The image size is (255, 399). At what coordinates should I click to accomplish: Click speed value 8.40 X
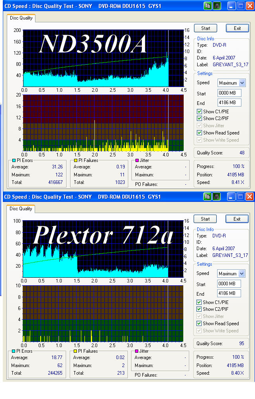pyautogui.click(x=237, y=373)
